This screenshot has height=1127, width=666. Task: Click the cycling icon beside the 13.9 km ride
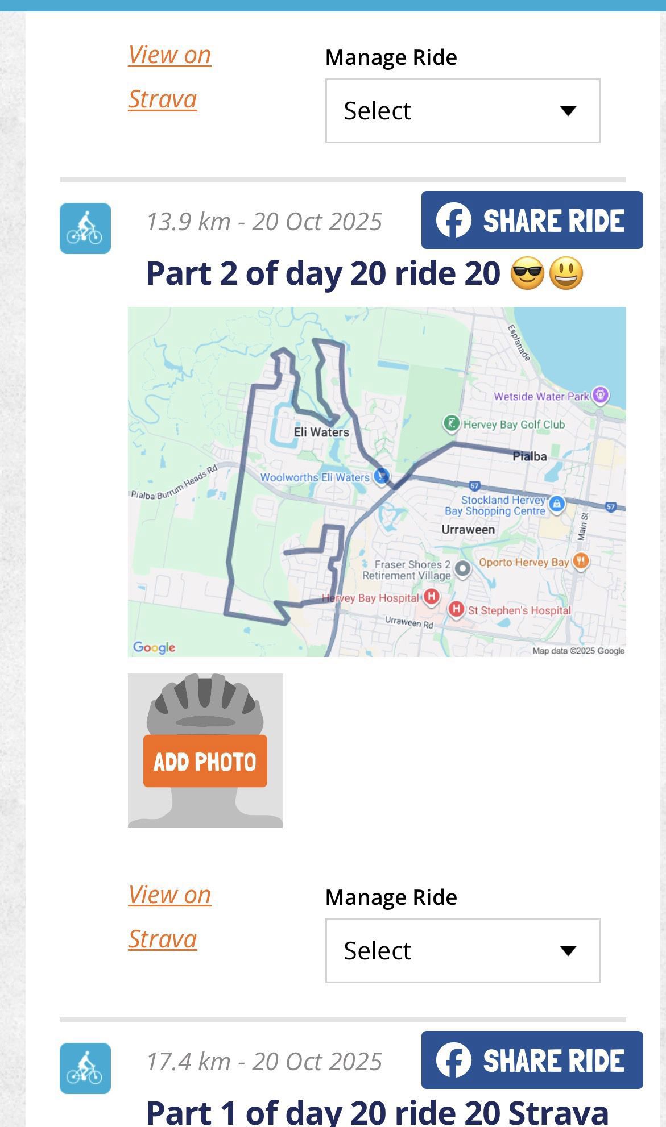(x=85, y=228)
